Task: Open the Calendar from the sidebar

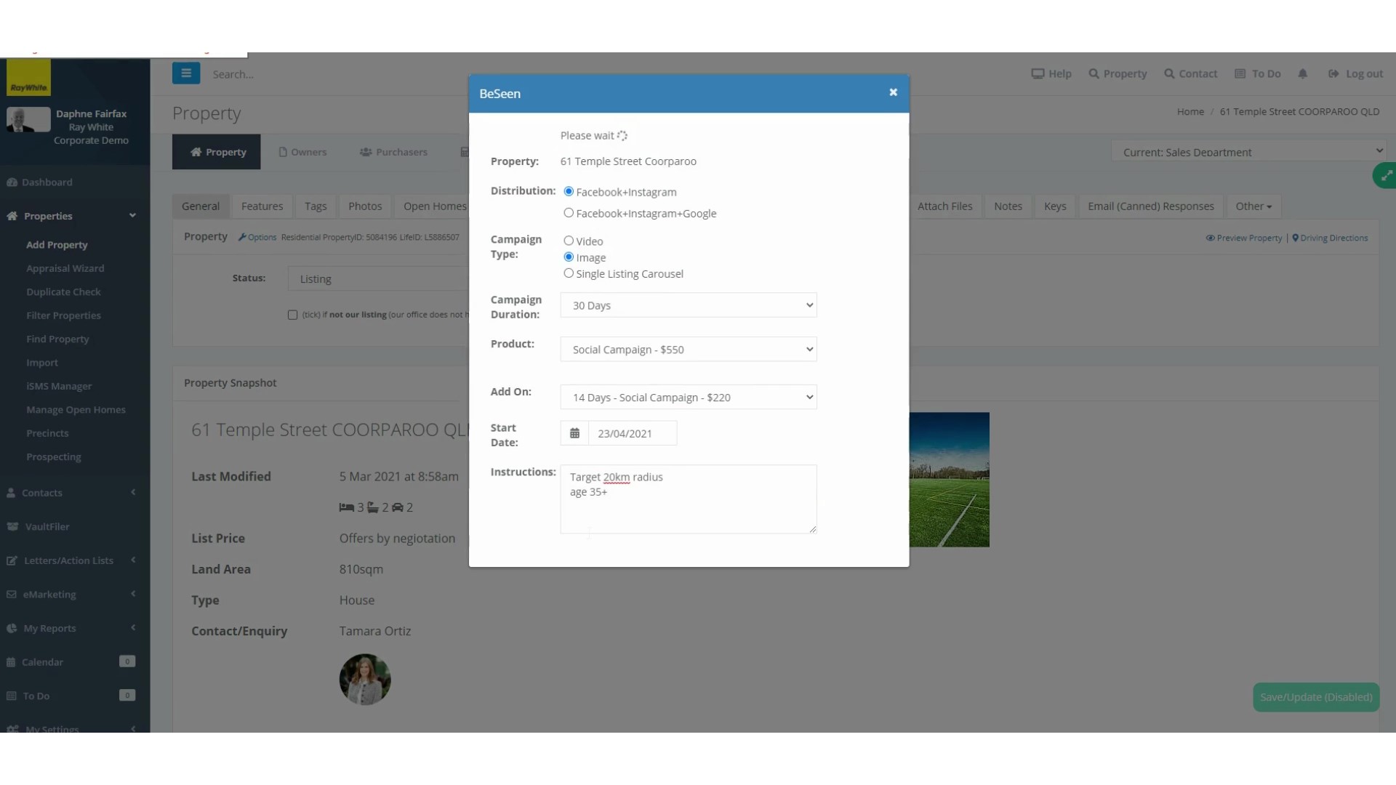Action: (43, 661)
